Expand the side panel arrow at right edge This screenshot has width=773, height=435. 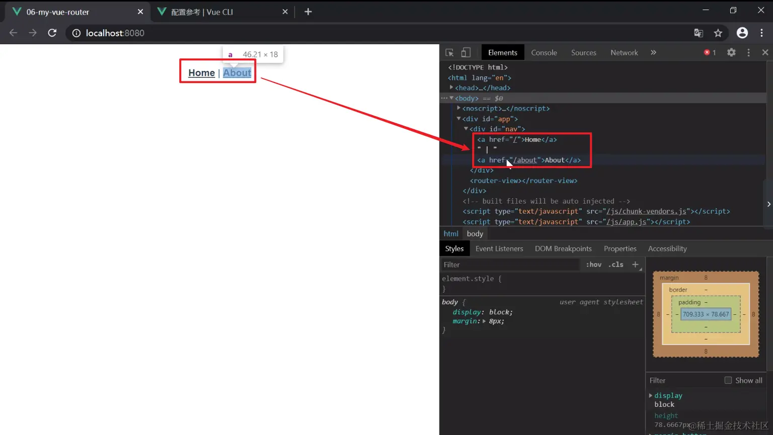(768, 204)
